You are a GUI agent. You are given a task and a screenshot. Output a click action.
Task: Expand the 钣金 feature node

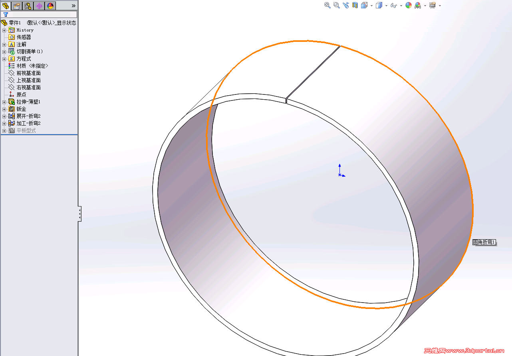click(4, 109)
